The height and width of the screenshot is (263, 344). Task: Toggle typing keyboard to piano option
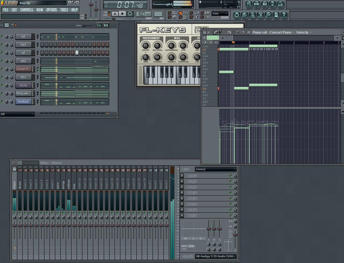pos(170,13)
